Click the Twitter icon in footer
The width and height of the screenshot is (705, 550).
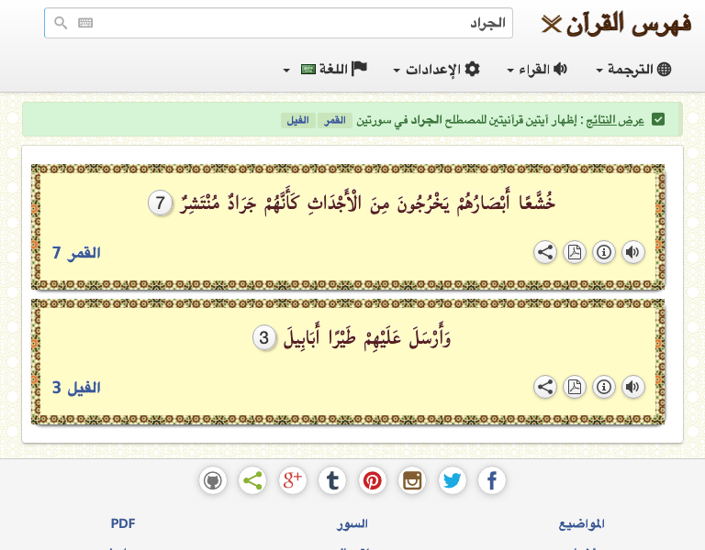click(452, 480)
